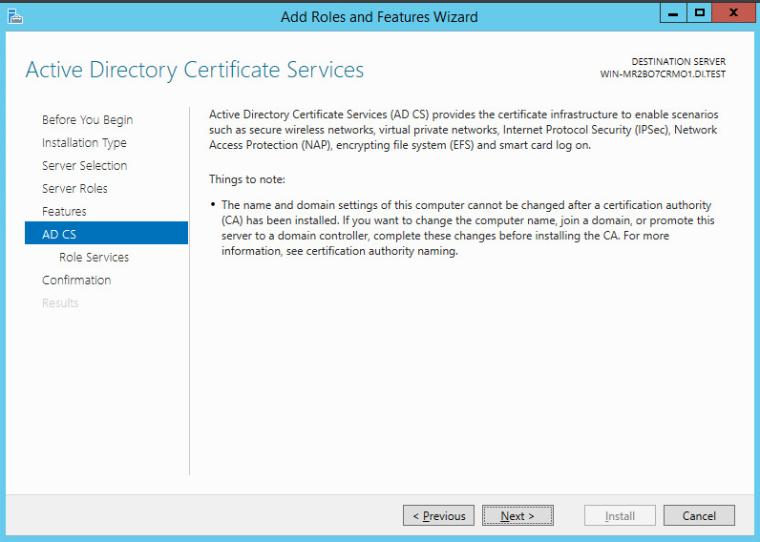Viewport: 760px width, 542px height.
Task: Click the disabled Install button
Action: 620,516
